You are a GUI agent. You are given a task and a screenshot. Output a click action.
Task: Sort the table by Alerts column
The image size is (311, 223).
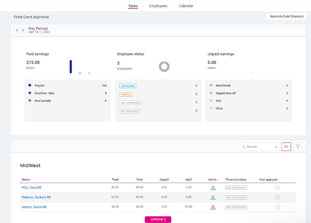pyautogui.click(x=213, y=180)
